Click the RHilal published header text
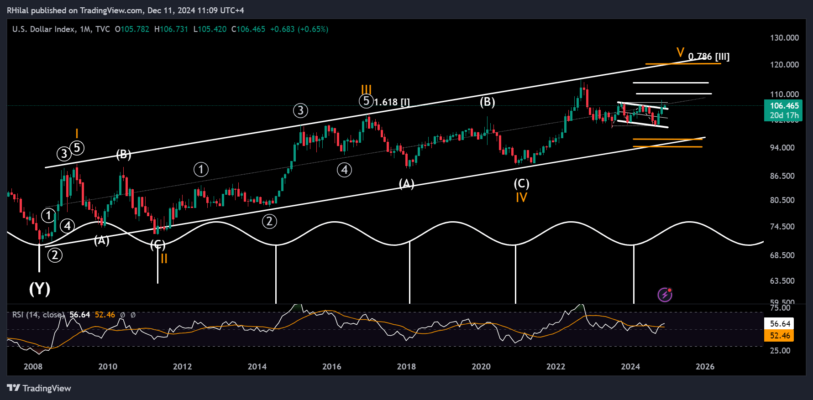This screenshot has height=400, width=813. [x=126, y=10]
